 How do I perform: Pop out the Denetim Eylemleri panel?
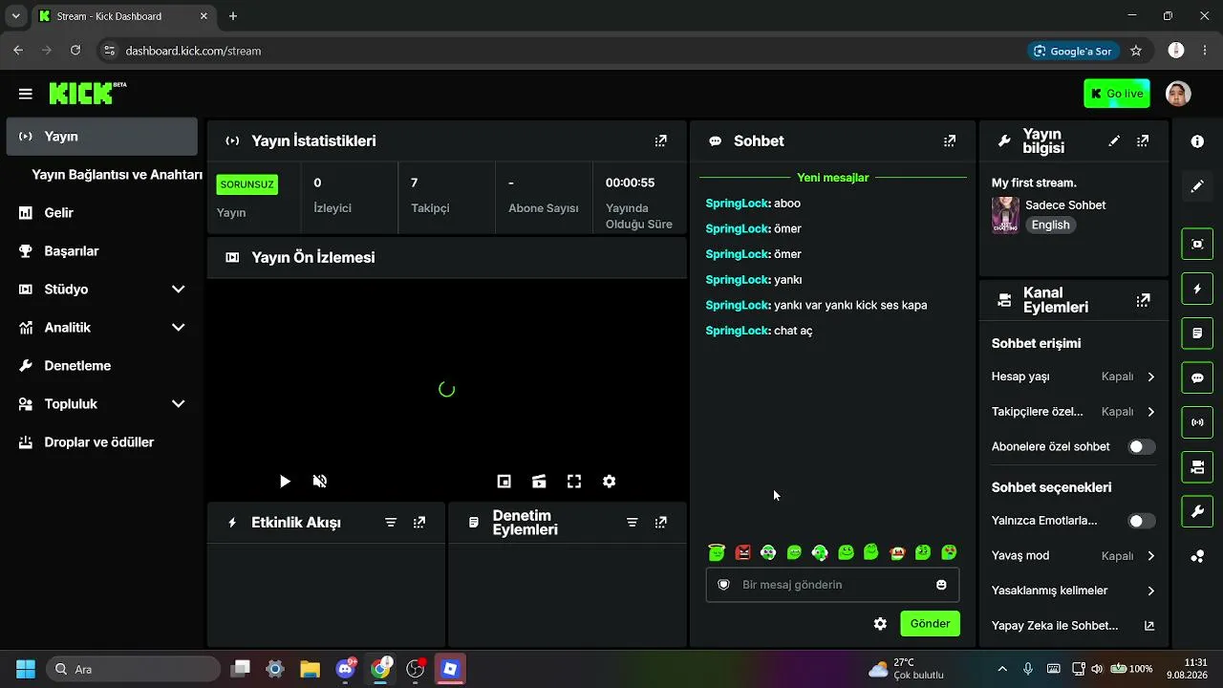[660, 523]
